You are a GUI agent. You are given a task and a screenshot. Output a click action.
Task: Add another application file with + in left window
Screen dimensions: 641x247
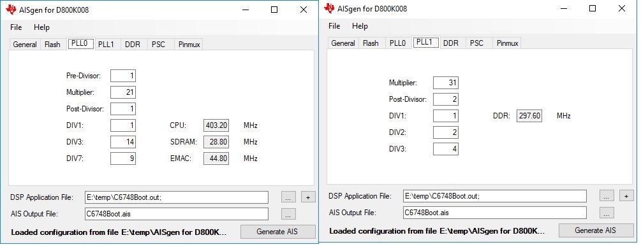308,197
